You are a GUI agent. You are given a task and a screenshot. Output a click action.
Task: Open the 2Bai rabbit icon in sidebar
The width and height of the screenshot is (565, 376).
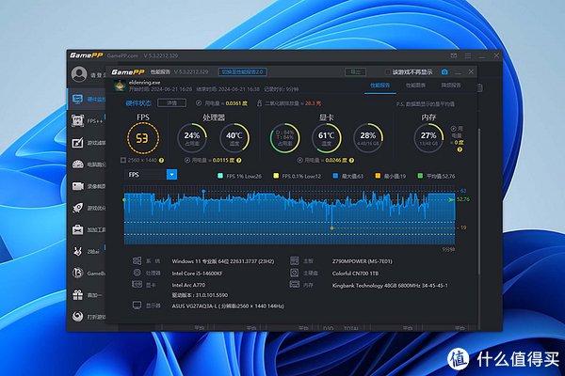tap(78, 251)
